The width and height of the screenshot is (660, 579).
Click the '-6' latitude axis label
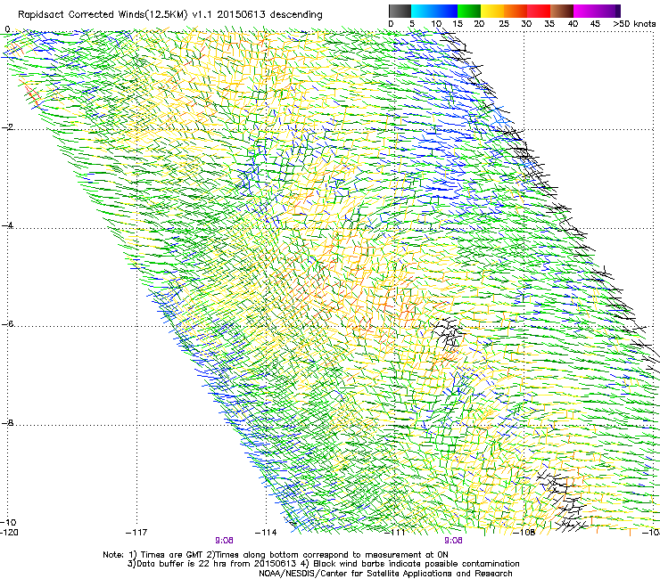point(7,323)
